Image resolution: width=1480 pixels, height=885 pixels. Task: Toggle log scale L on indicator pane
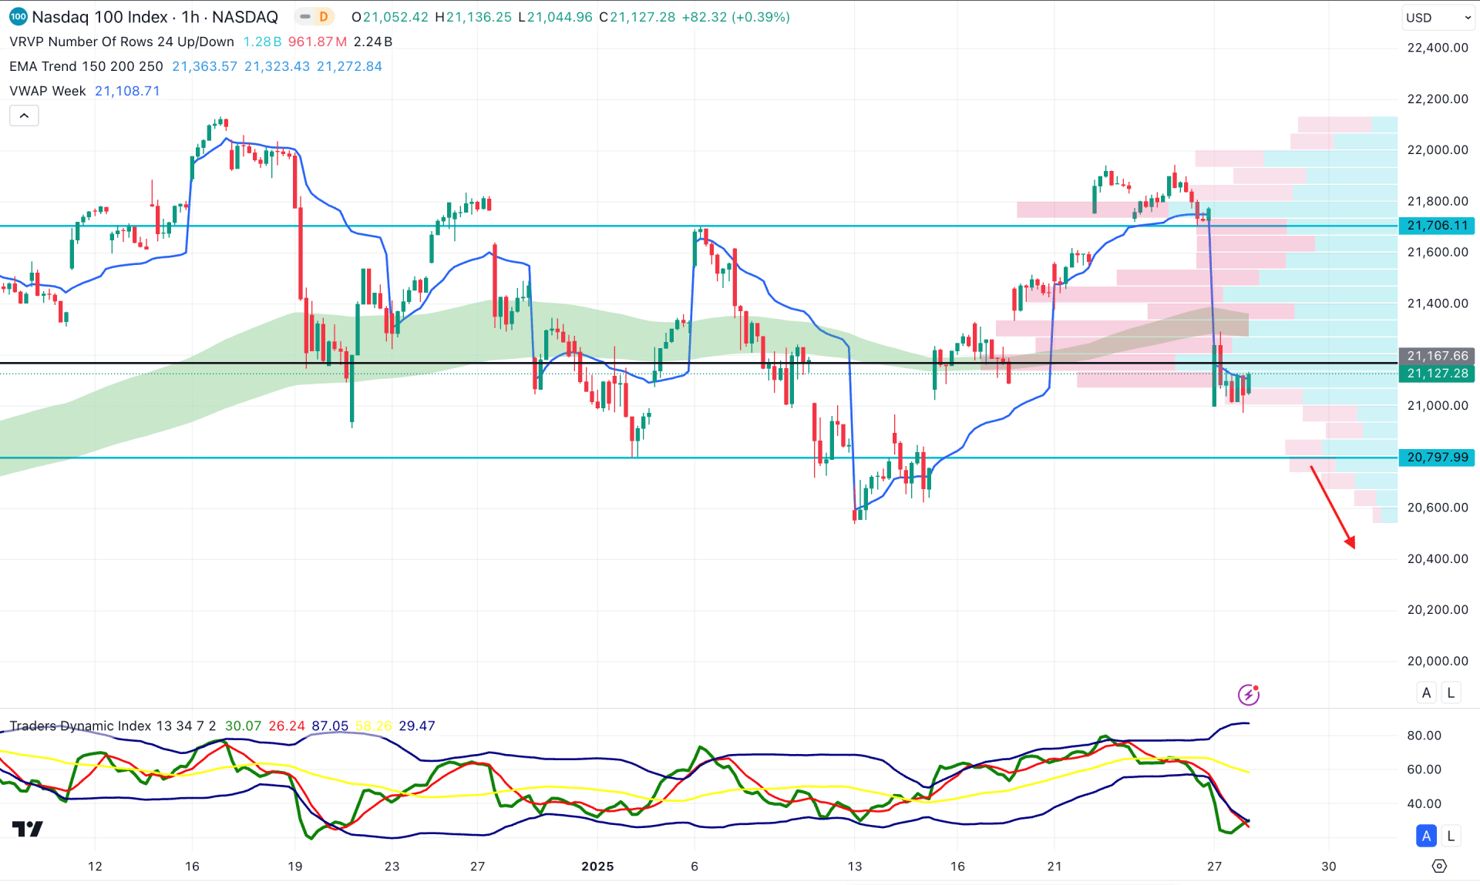1451,836
